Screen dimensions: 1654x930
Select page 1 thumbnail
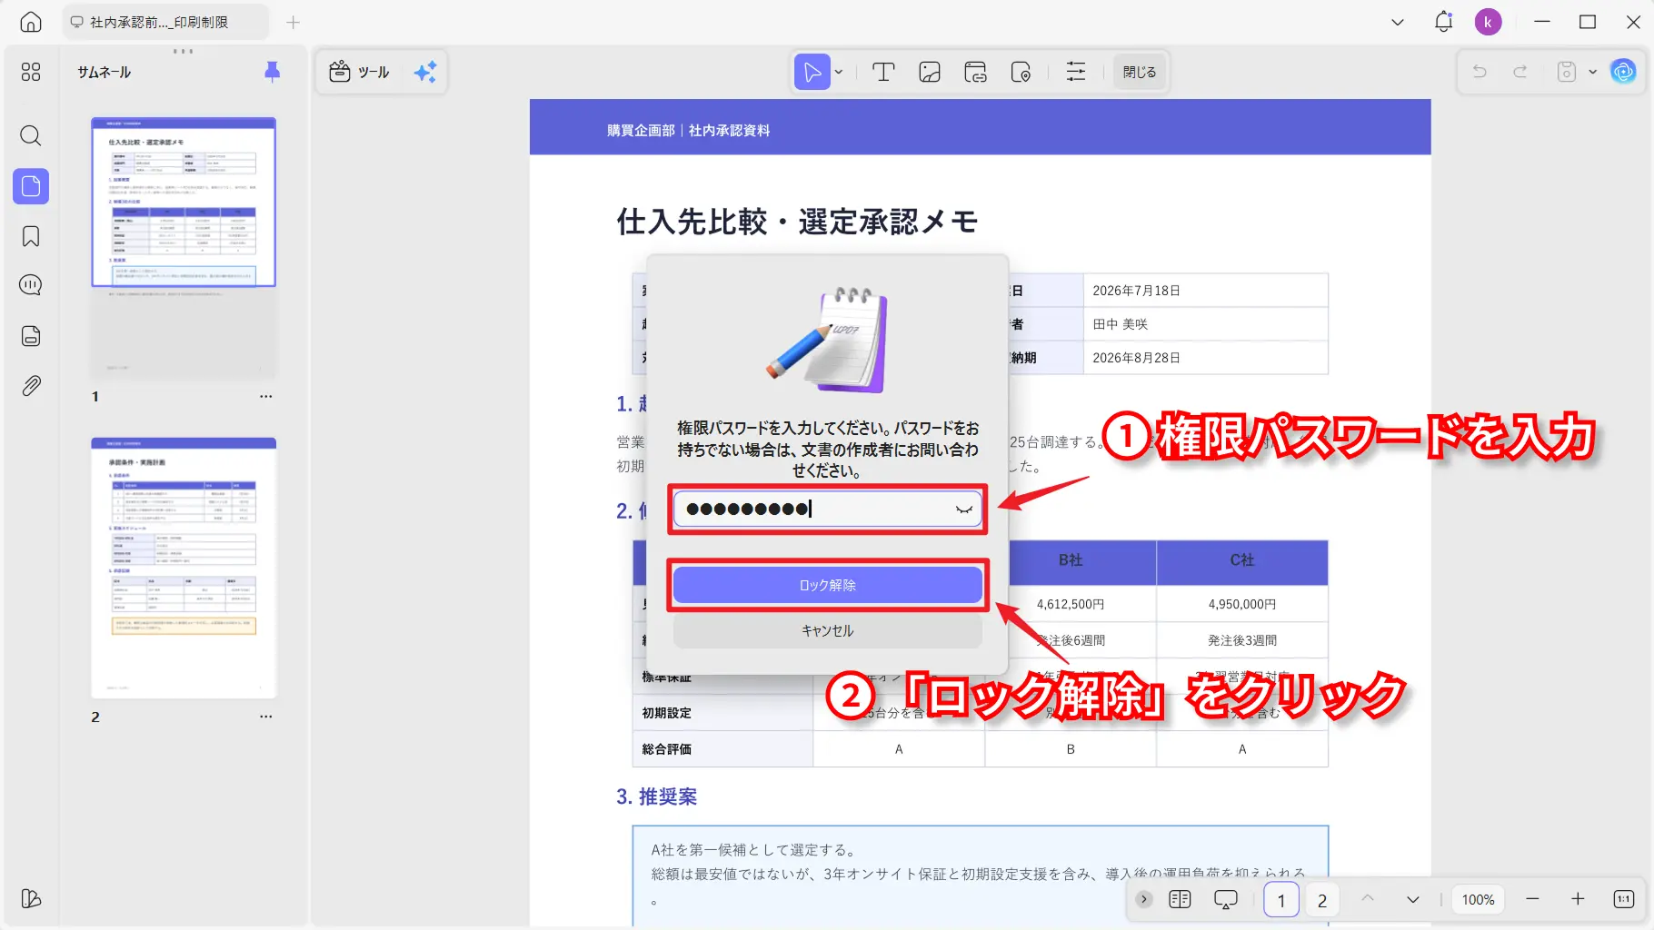tap(184, 247)
